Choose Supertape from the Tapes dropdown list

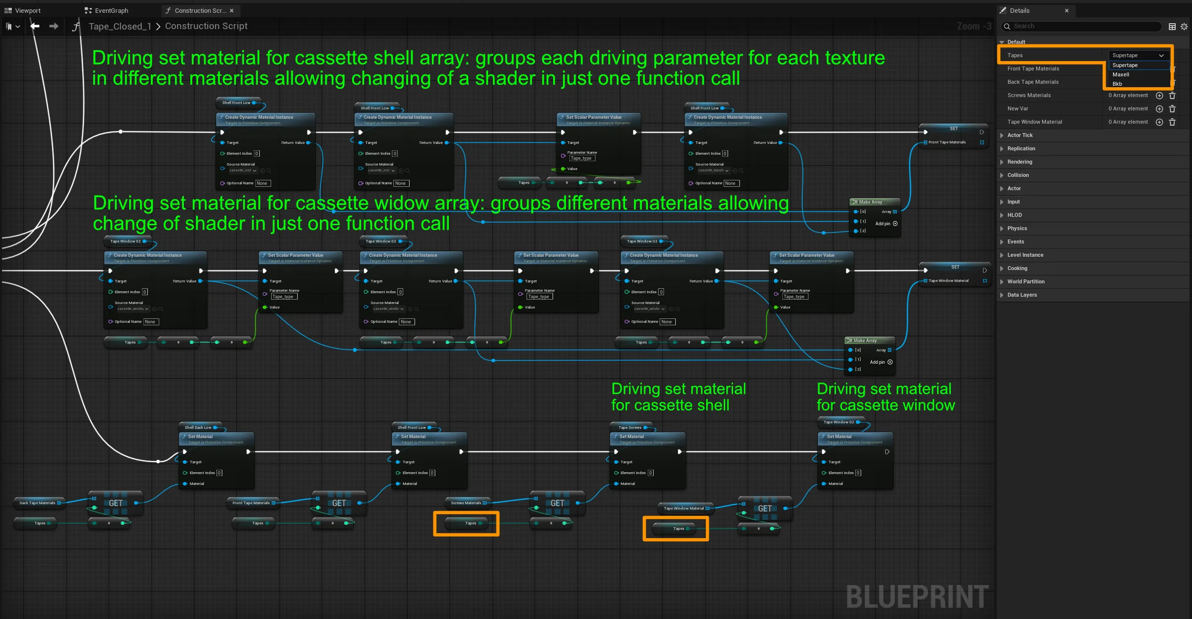tap(1138, 65)
